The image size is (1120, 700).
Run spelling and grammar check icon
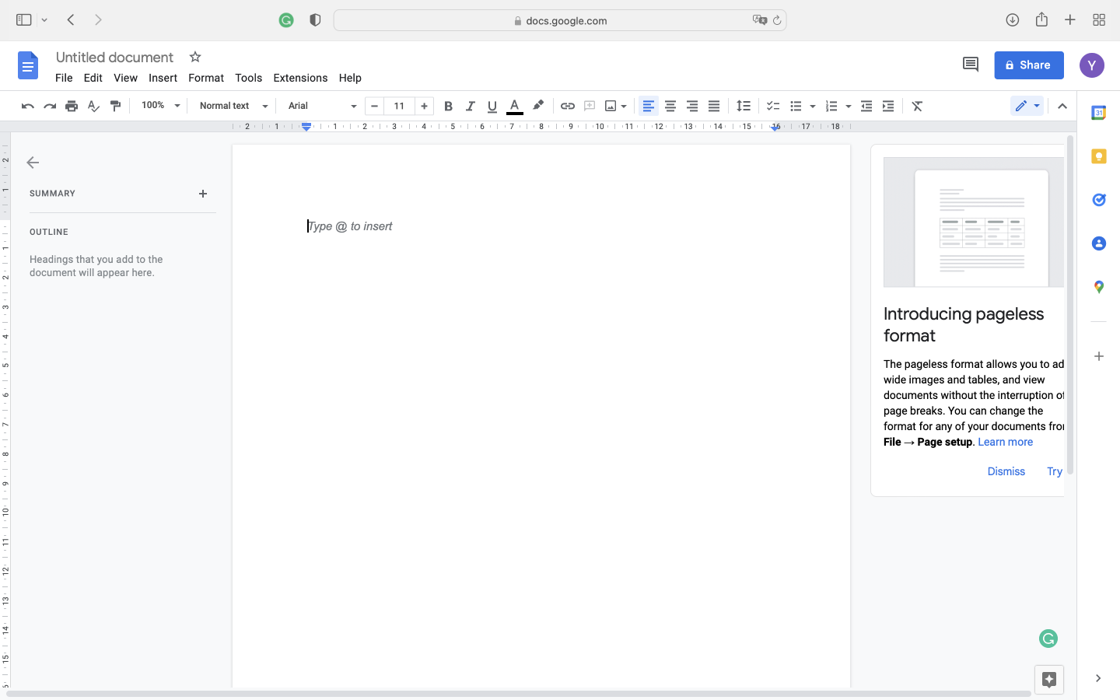pos(93,106)
